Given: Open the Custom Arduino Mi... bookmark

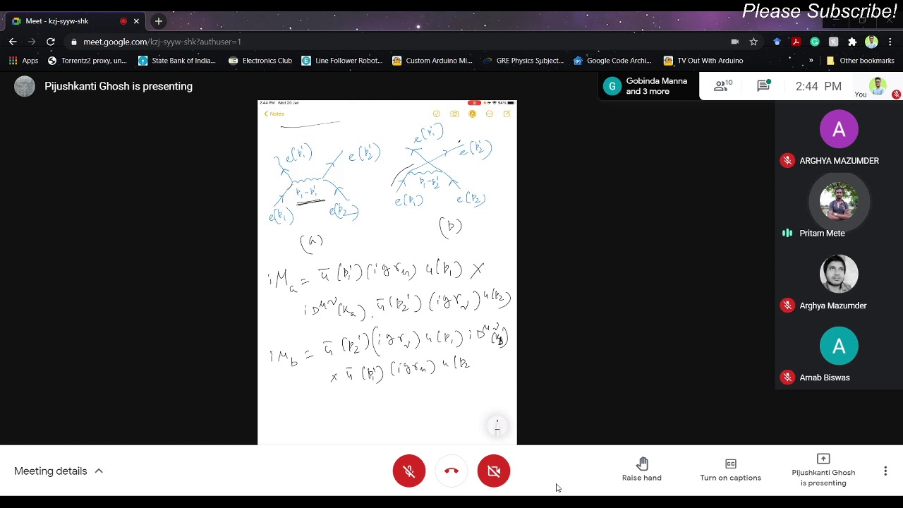Looking at the screenshot, I should click(432, 61).
